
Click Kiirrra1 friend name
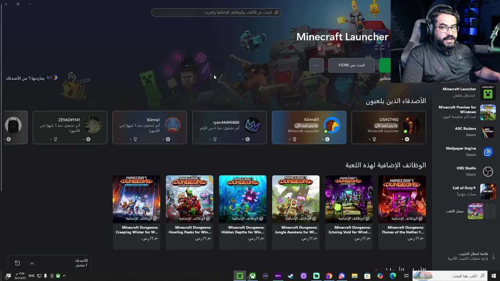tap(154, 120)
